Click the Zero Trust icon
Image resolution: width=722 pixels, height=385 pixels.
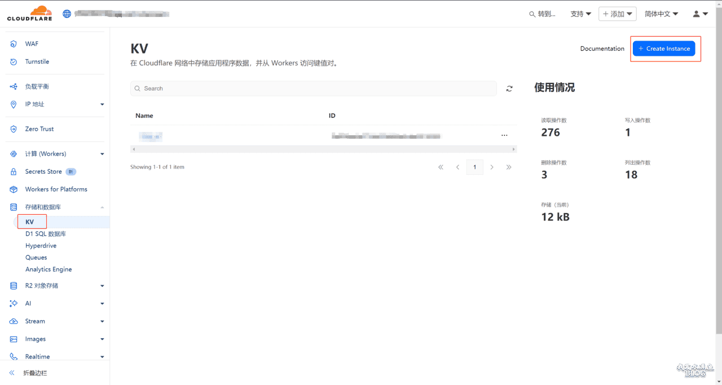click(x=14, y=129)
